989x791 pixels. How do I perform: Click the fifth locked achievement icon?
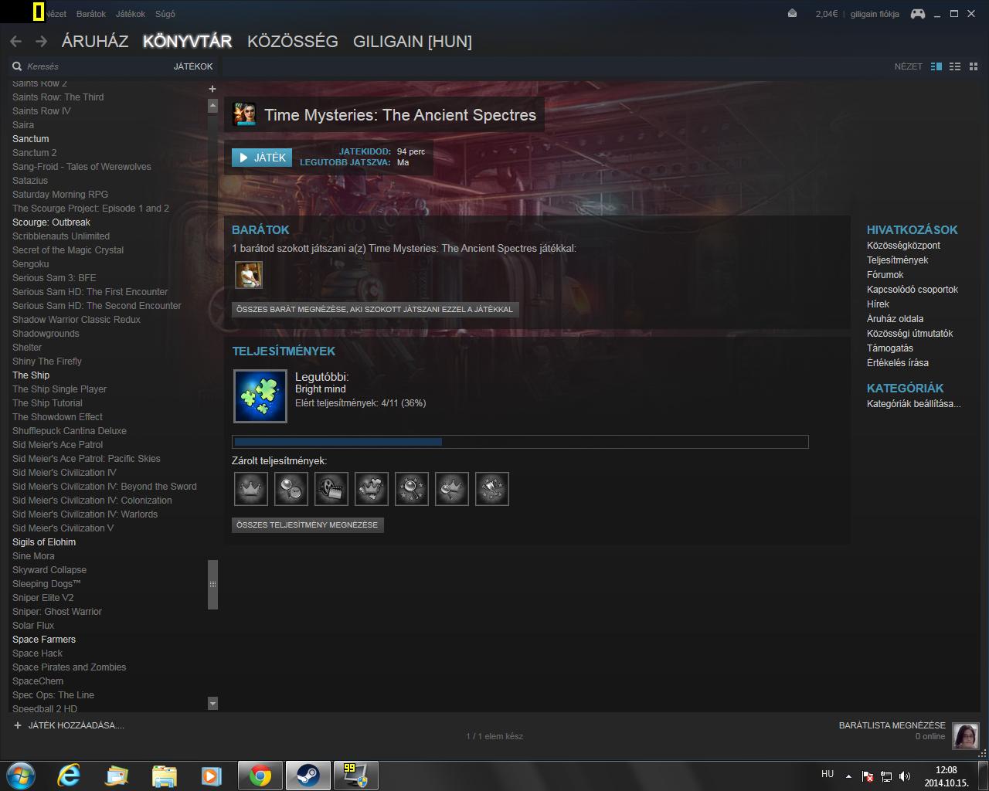point(411,489)
